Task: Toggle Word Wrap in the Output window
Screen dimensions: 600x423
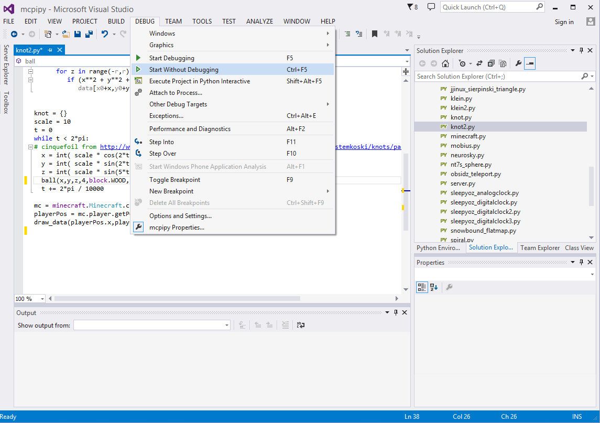Action: (301, 325)
